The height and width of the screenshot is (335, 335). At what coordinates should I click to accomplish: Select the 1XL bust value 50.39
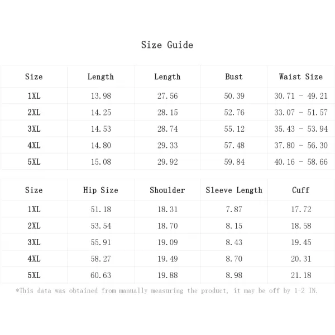(x=234, y=96)
